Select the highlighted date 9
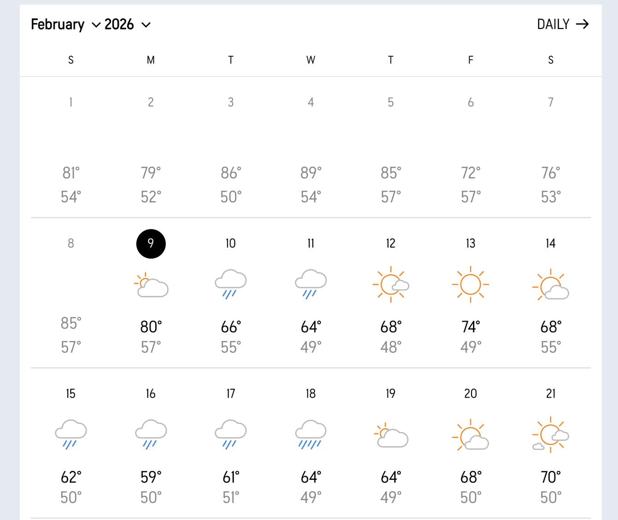 pyautogui.click(x=151, y=243)
